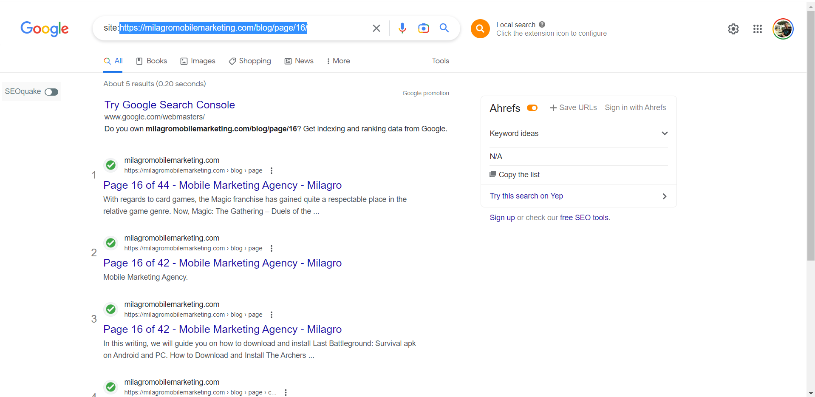Click green checkmark badge of result 1
Screen dimensions: 815x397
[x=111, y=165]
